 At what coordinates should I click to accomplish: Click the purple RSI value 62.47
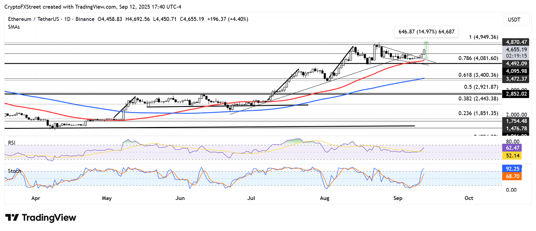513,148
